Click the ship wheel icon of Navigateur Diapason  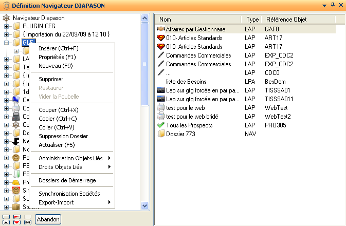tap(6, 18)
